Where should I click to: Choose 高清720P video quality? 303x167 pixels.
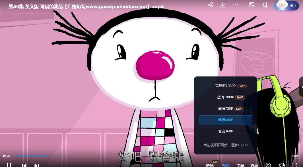226,109
